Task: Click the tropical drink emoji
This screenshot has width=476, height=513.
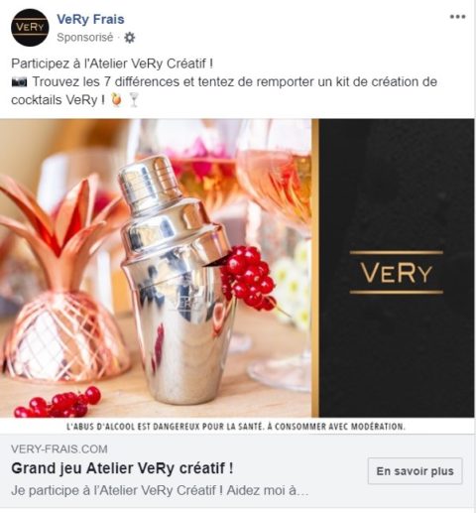Action: [x=116, y=99]
